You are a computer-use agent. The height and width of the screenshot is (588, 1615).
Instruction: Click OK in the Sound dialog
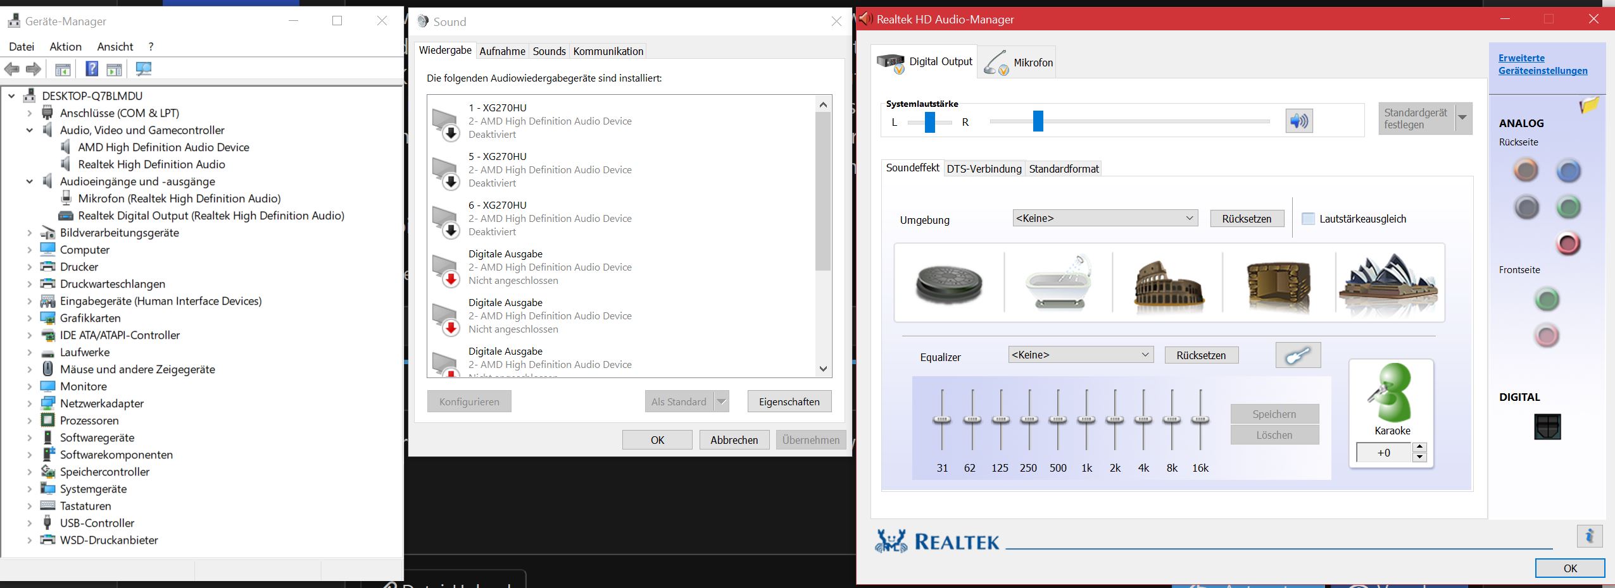click(x=658, y=440)
